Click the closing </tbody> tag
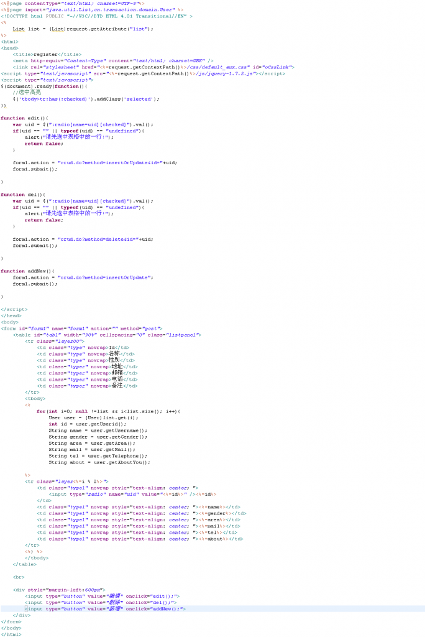This screenshot has width=425, height=637. [37, 558]
